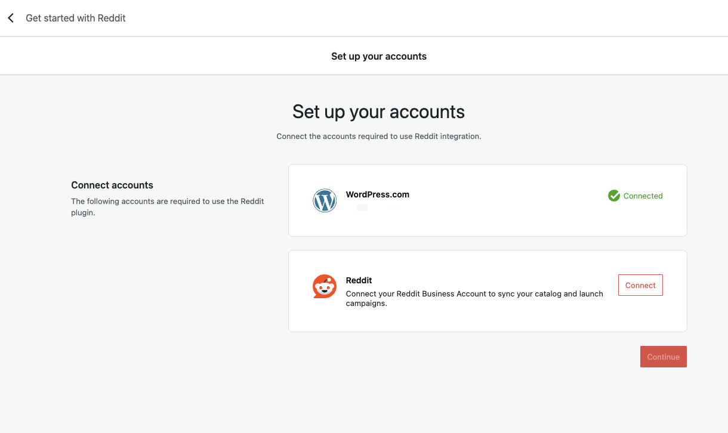Click the redacted email placeholder under WordPress.com
728x433 pixels.
pyautogui.click(x=362, y=208)
